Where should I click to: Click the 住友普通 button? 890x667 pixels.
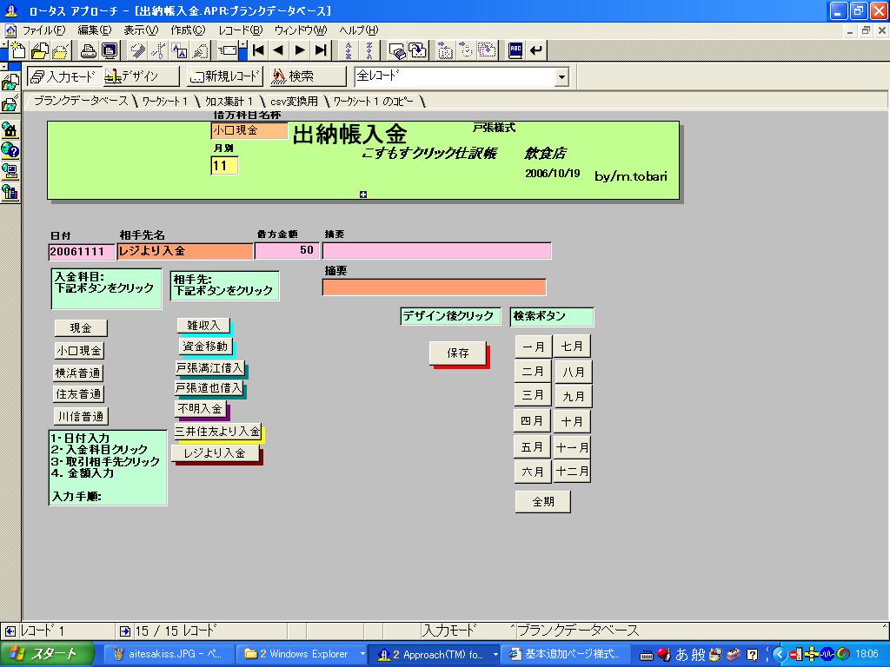pos(78,393)
